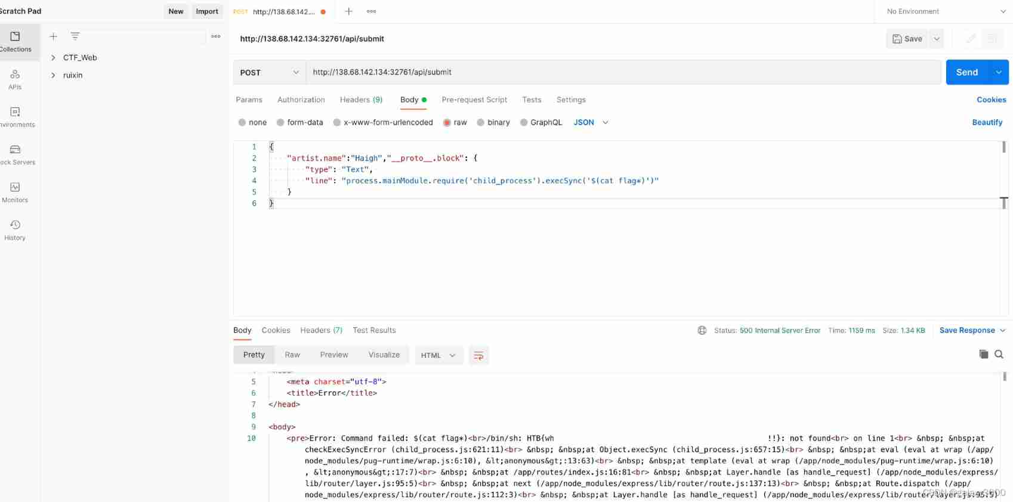The height and width of the screenshot is (502, 1013).
Task: Copy response with the copy icon
Action: (x=984, y=354)
